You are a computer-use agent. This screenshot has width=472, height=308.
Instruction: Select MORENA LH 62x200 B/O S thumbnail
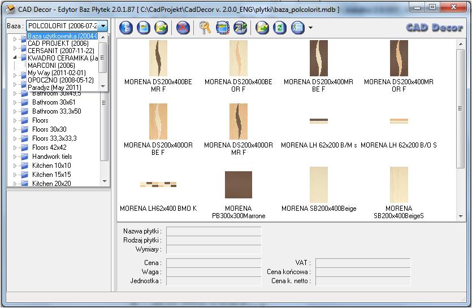399,121
